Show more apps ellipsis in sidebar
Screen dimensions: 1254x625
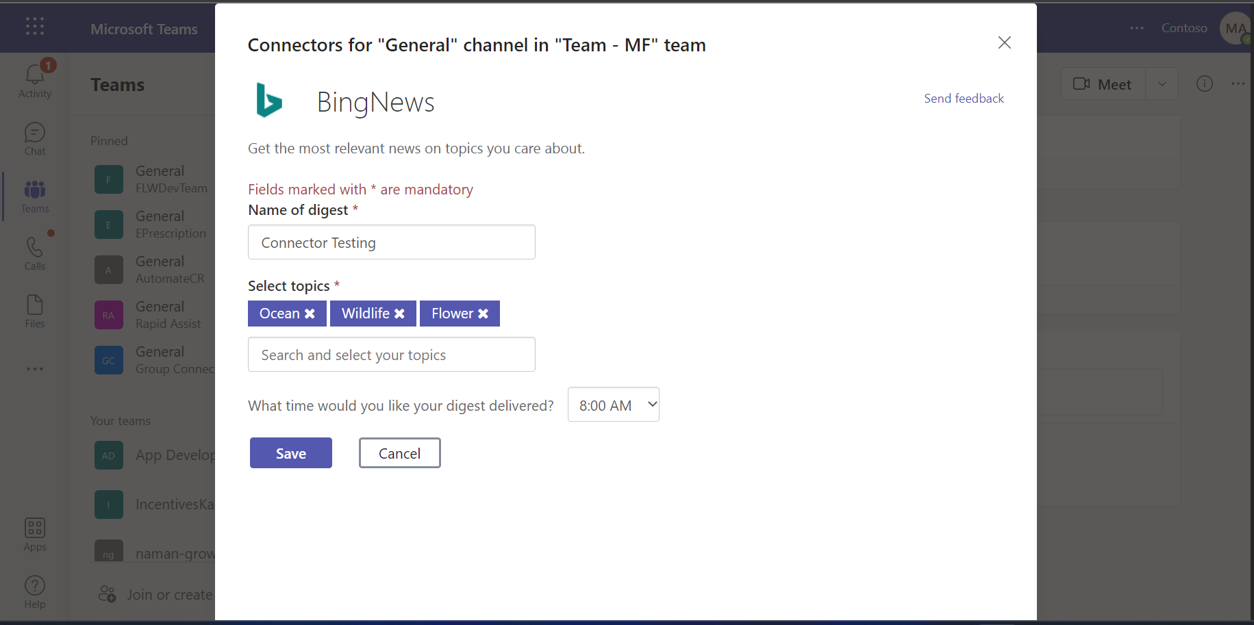(x=35, y=369)
